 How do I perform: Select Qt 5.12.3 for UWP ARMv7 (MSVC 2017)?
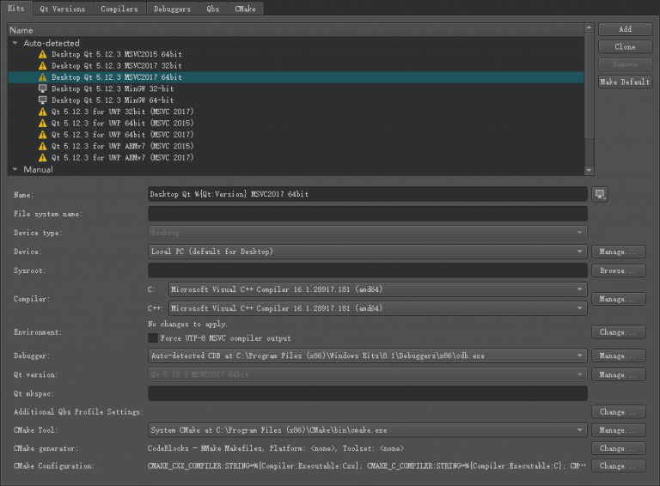pos(296,158)
